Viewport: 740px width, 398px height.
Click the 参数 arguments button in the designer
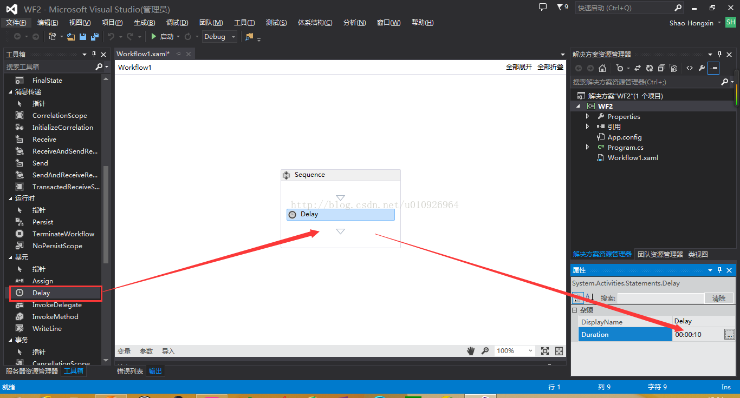pos(146,351)
